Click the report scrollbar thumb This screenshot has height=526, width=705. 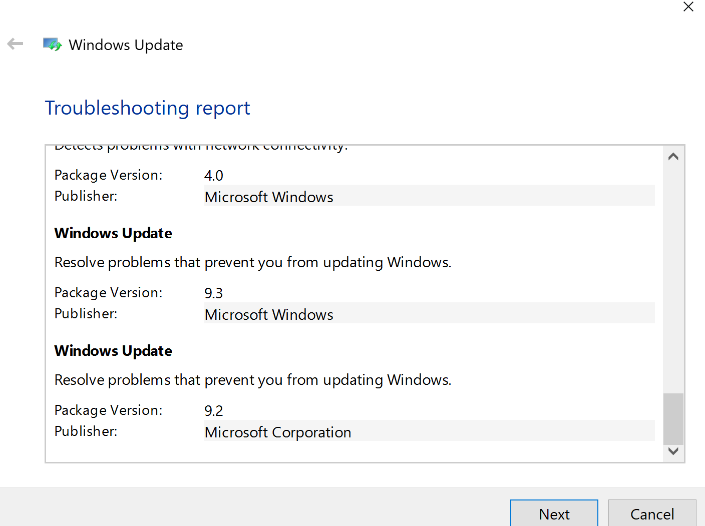pos(673,419)
